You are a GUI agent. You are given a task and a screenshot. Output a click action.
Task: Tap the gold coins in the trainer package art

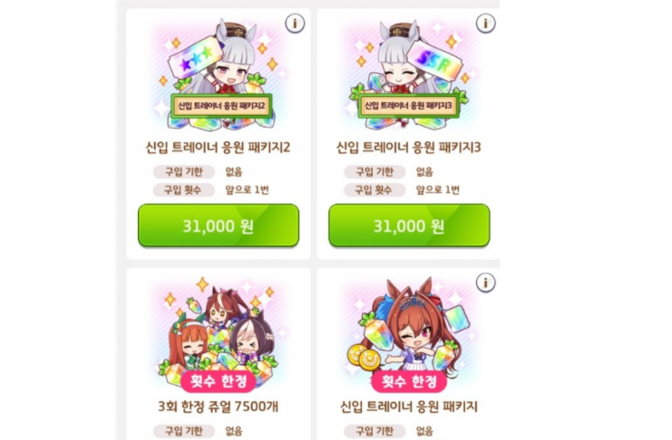pos(364,358)
